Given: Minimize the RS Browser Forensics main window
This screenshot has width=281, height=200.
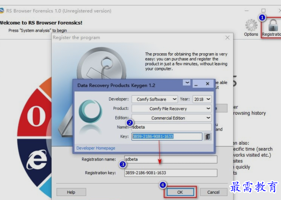Looking at the screenshot, I should [x=246, y=11].
